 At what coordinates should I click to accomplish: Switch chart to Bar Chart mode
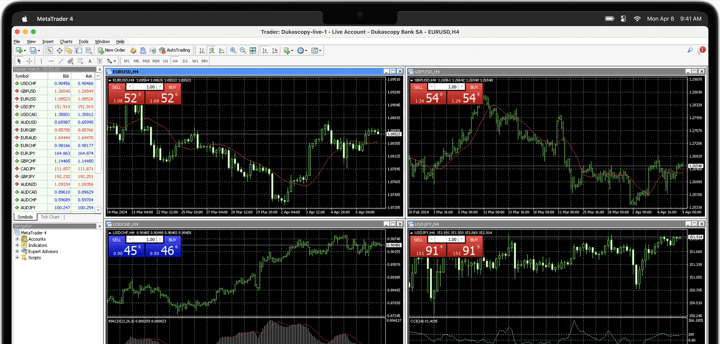point(202,51)
